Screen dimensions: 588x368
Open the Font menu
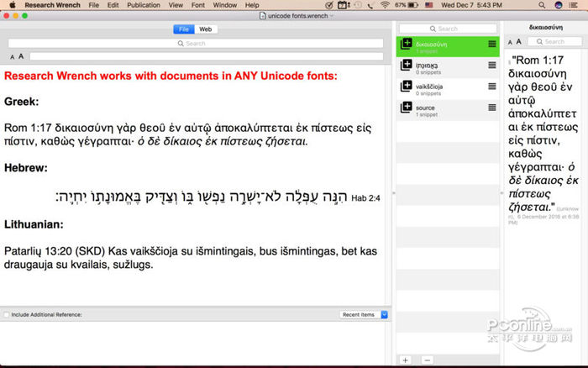coord(198,5)
